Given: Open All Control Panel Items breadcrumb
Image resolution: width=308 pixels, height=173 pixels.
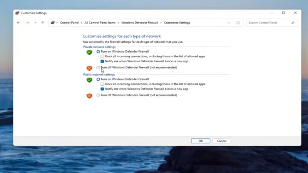Looking at the screenshot, I should 100,23.
